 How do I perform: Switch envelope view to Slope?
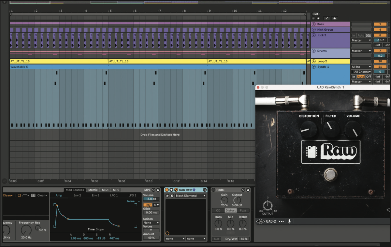100,229
